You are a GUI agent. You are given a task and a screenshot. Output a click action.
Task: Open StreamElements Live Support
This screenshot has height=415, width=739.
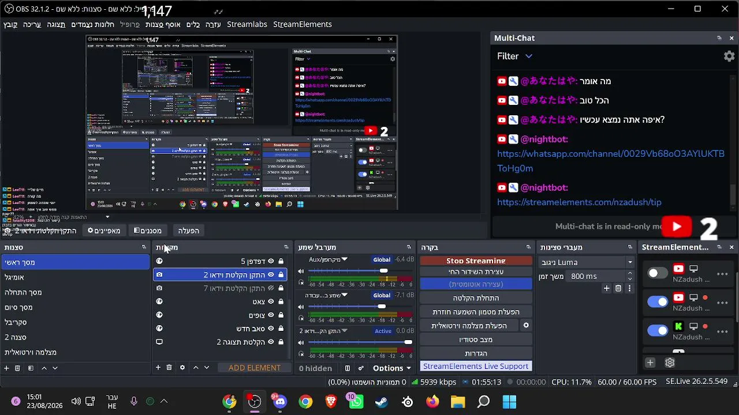pyautogui.click(x=476, y=366)
